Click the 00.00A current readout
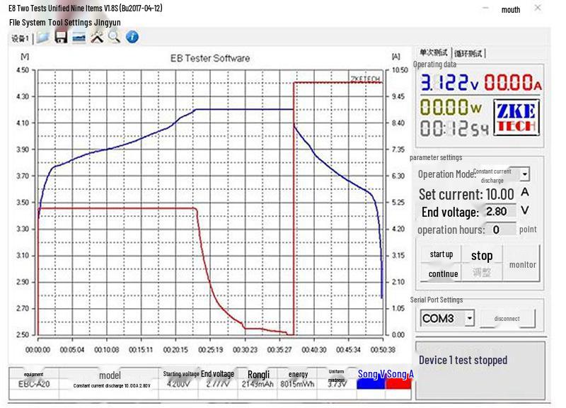This screenshot has height=408, width=566. pyautogui.click(x=512, y=82)
